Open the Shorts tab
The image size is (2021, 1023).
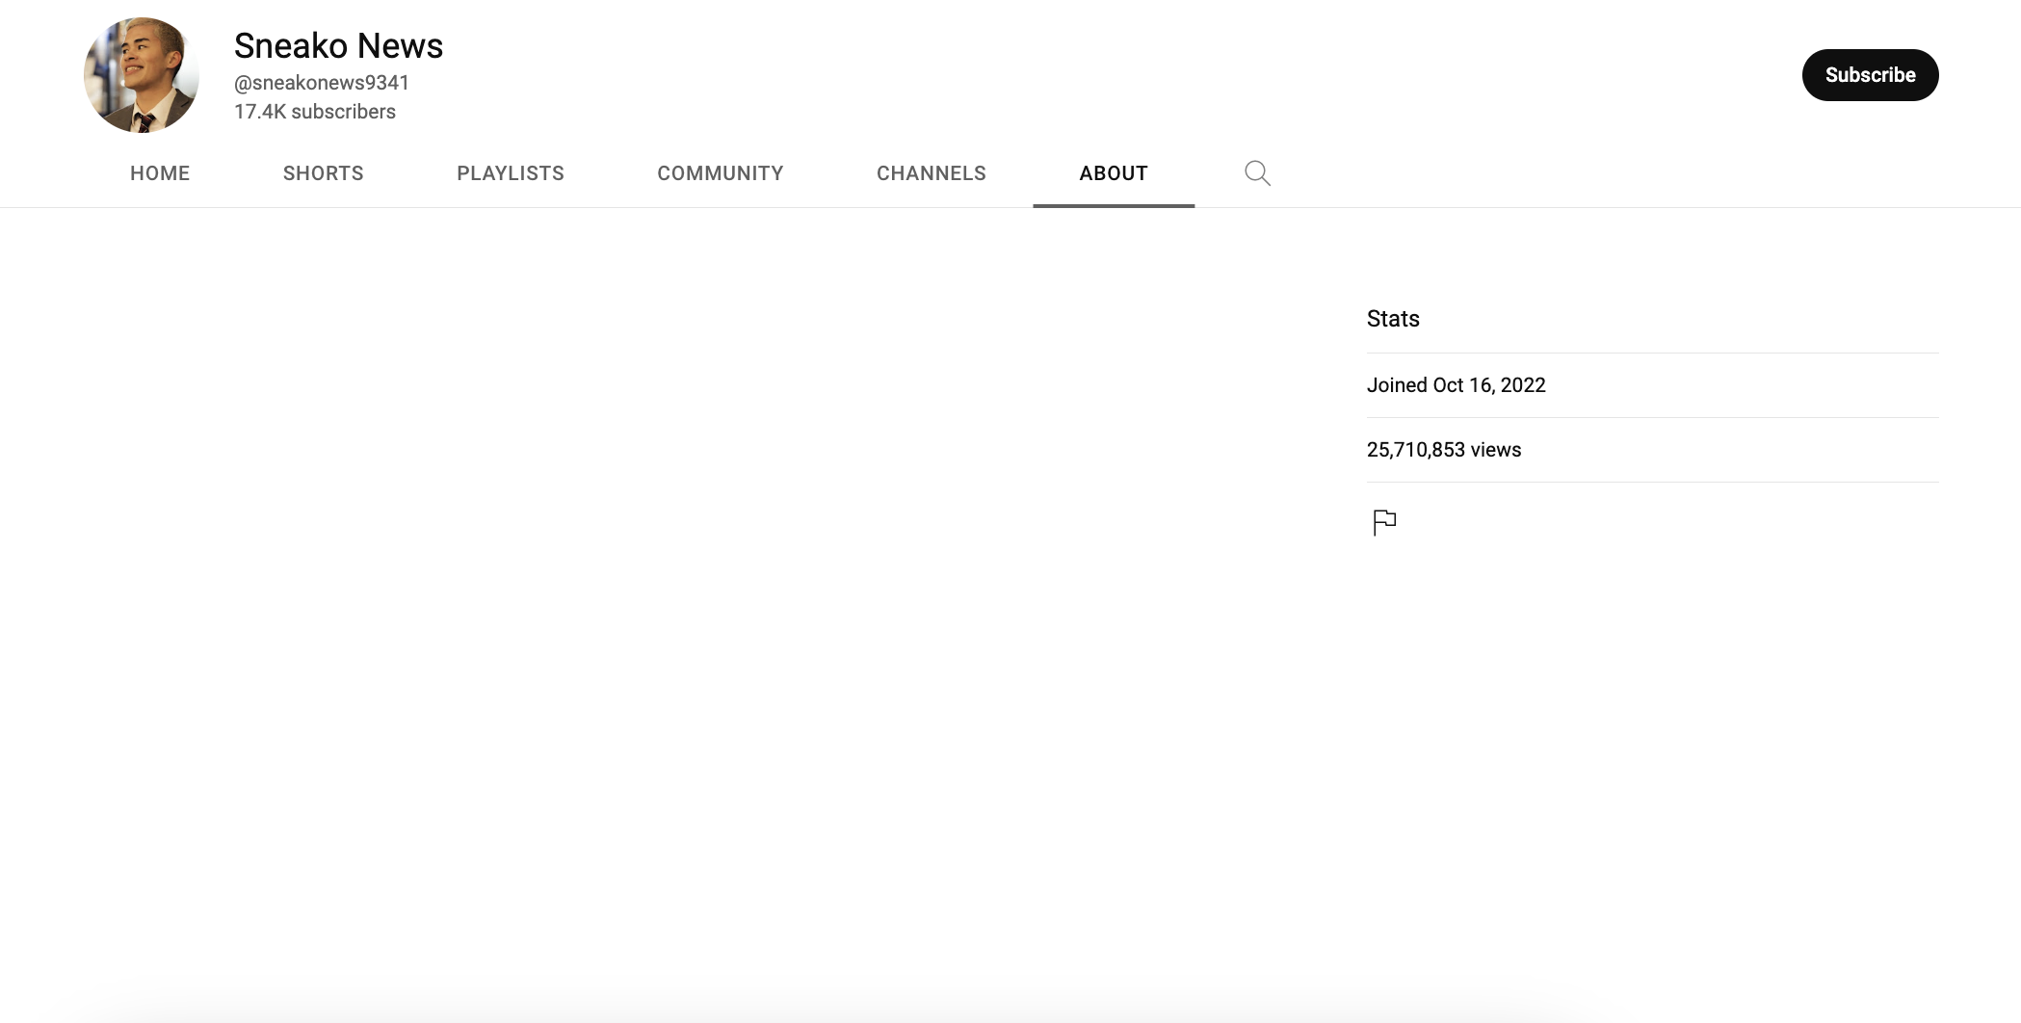tap(323, 173)
